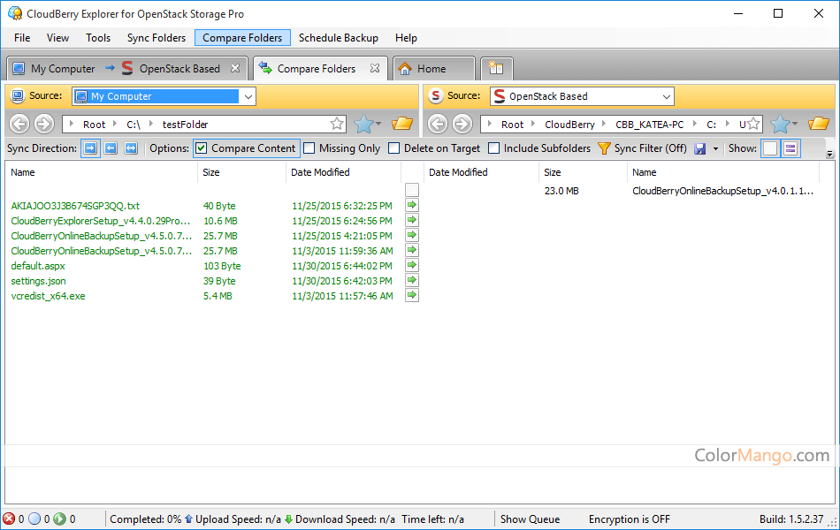Click the left-to-right sync direction icon
The width and height of the screenshot is (840, 530).
click(90, 148)
